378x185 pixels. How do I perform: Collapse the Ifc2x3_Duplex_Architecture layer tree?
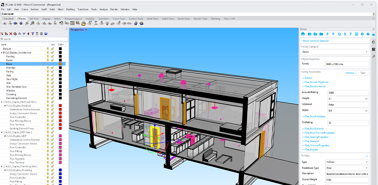point(2,52)
